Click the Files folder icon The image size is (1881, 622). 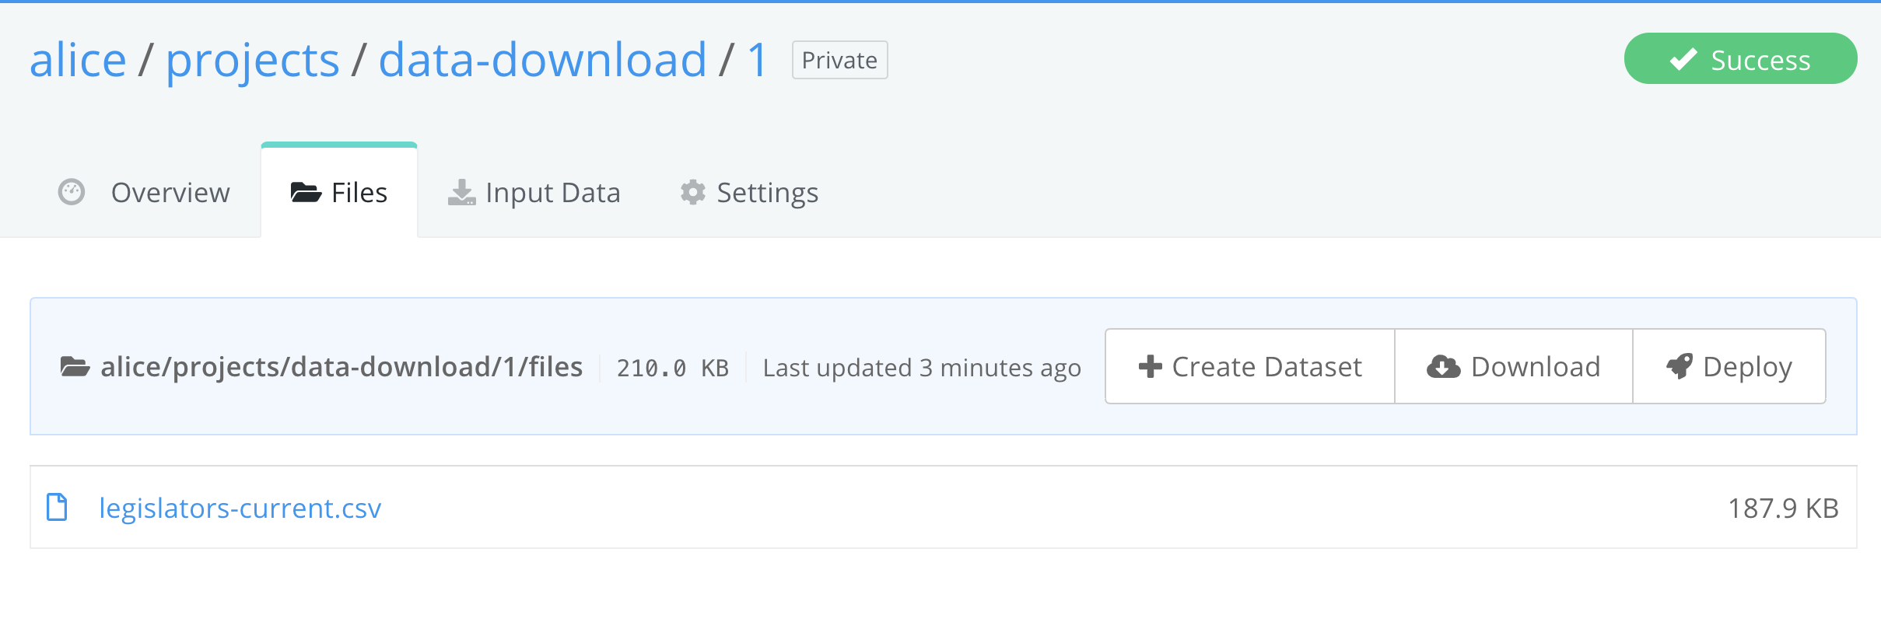click(306, 192)
